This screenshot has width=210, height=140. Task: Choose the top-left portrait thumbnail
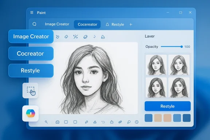pos(156,65)
